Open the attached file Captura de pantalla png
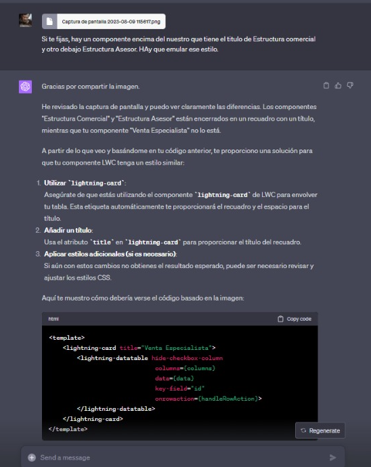The width and height of the screenshot is (371, 467). point(104,22)
